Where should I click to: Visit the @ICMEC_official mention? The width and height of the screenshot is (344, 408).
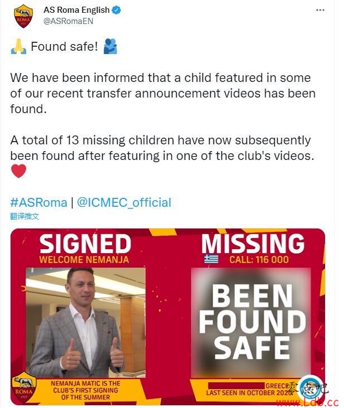click(124, 202)
